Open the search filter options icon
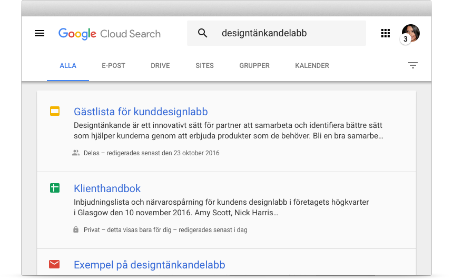 tap(413, 65)
